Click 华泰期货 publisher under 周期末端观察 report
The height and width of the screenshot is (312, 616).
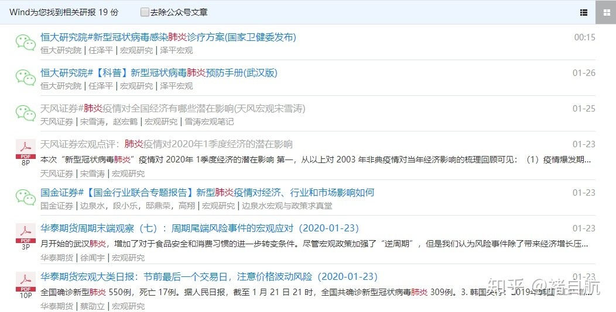tap(57, 258)
